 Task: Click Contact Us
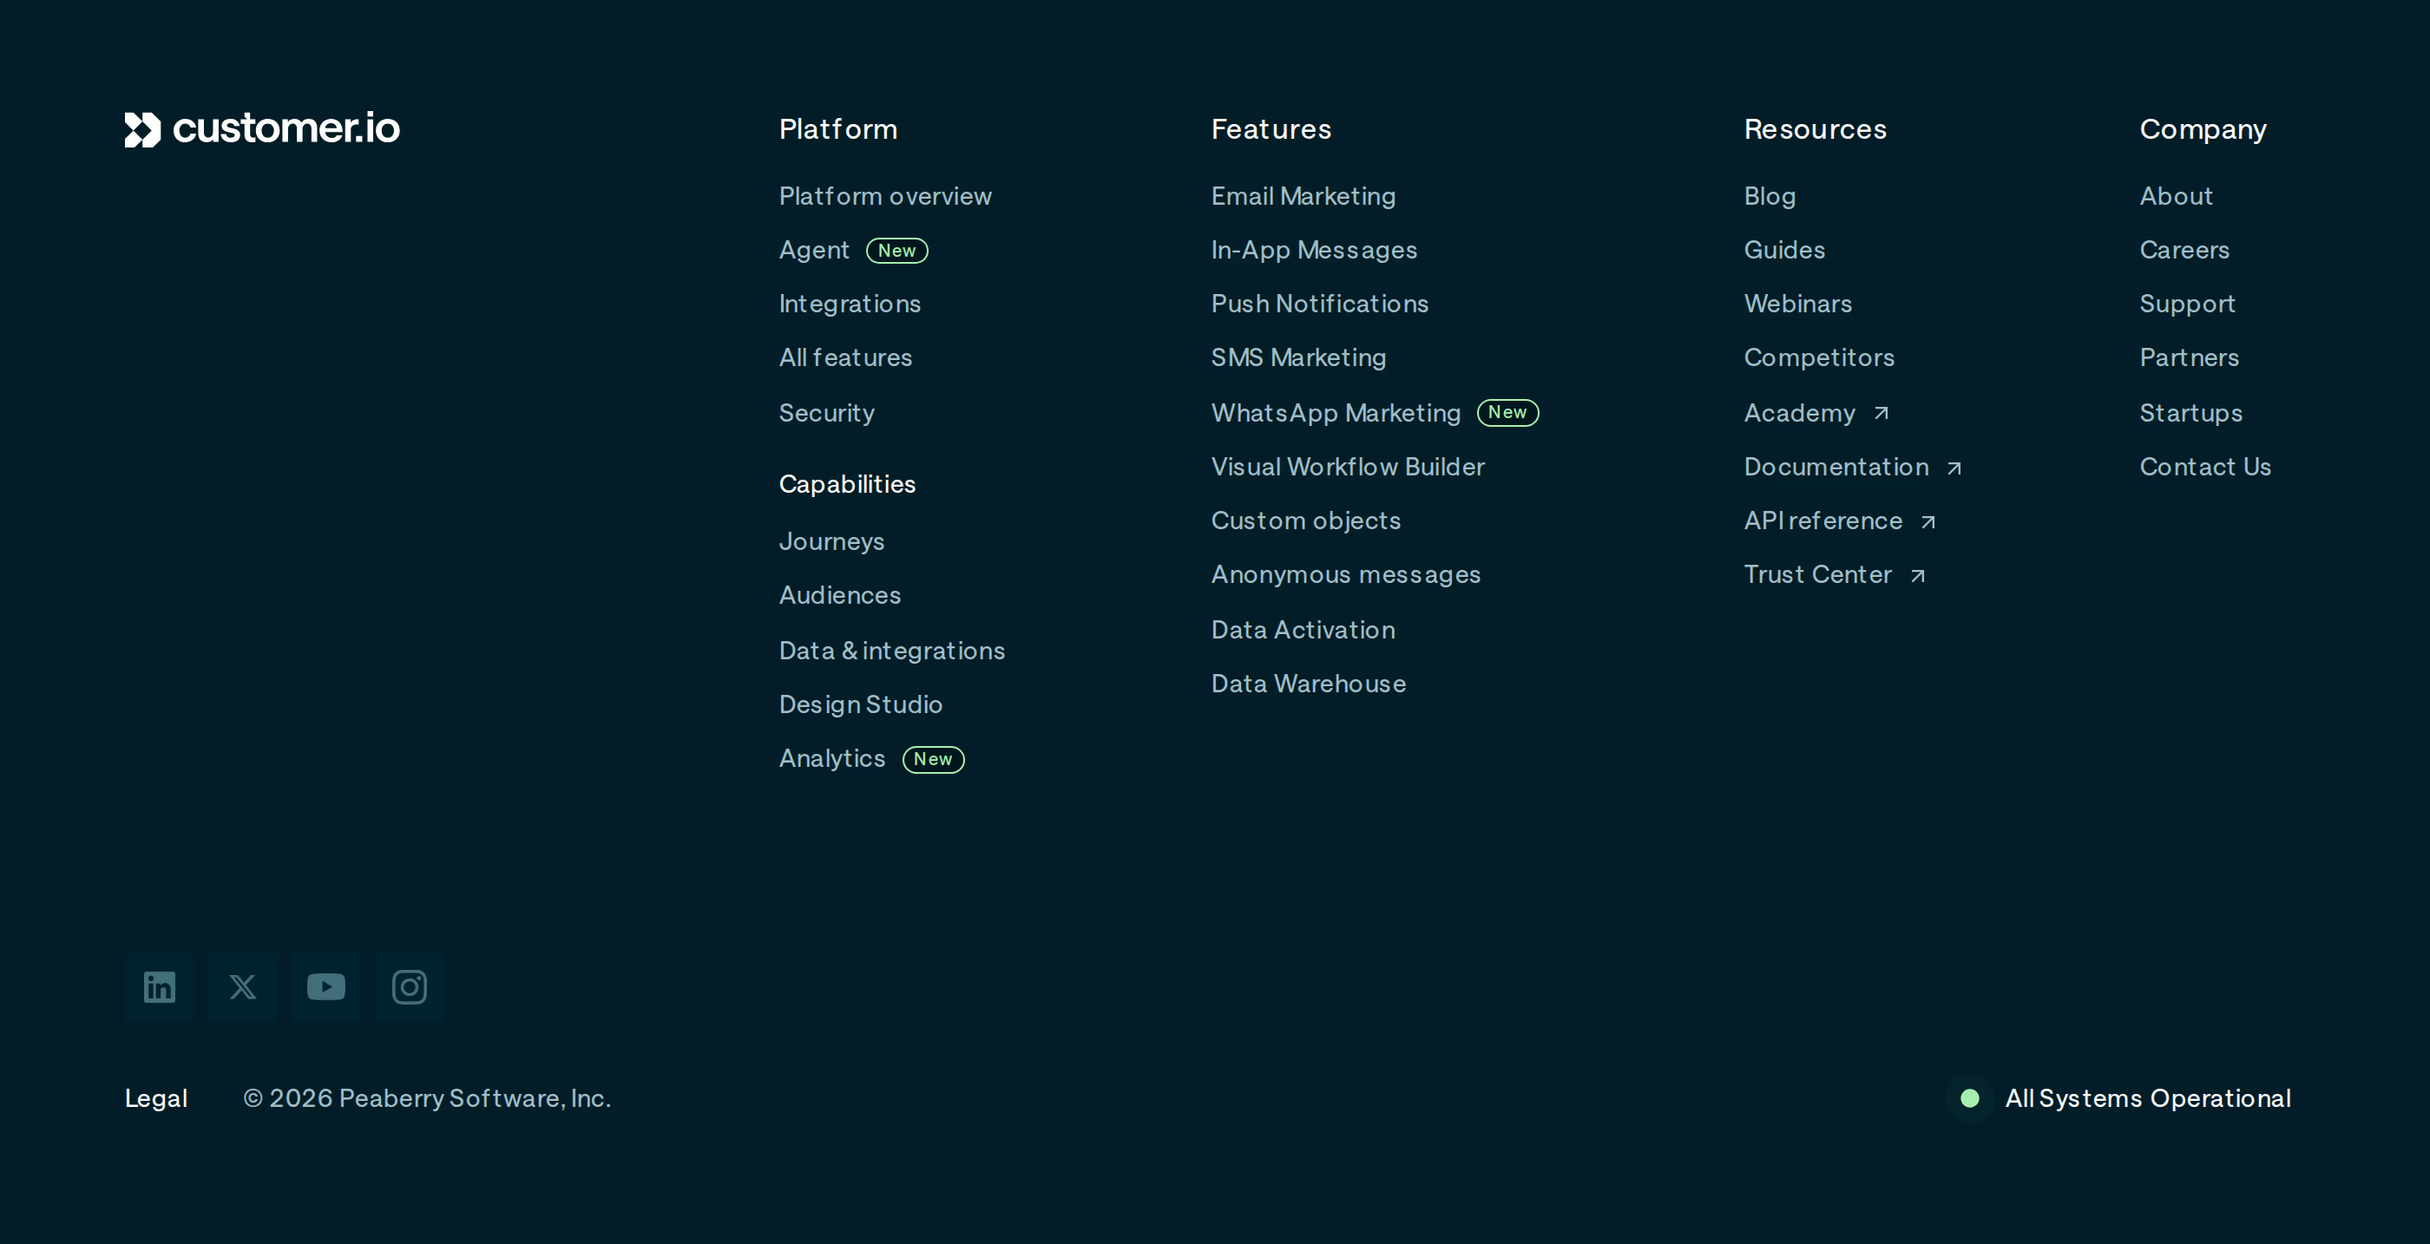click(x=2204, y=467)
